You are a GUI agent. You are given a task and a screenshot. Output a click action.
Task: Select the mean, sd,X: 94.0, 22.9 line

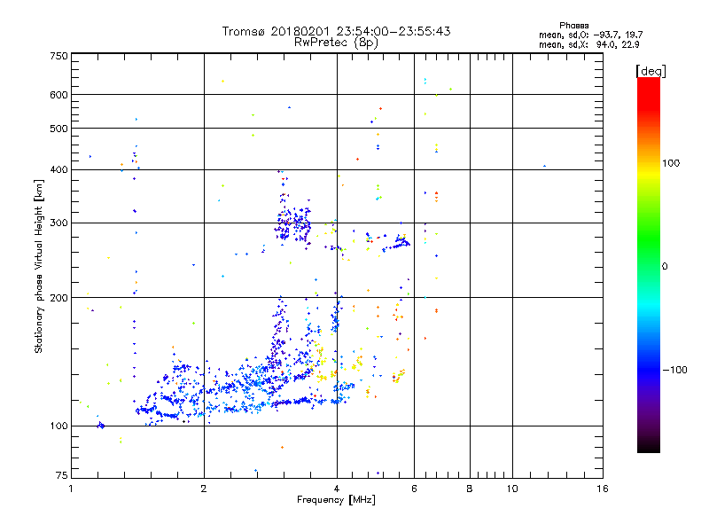(589, 44)
